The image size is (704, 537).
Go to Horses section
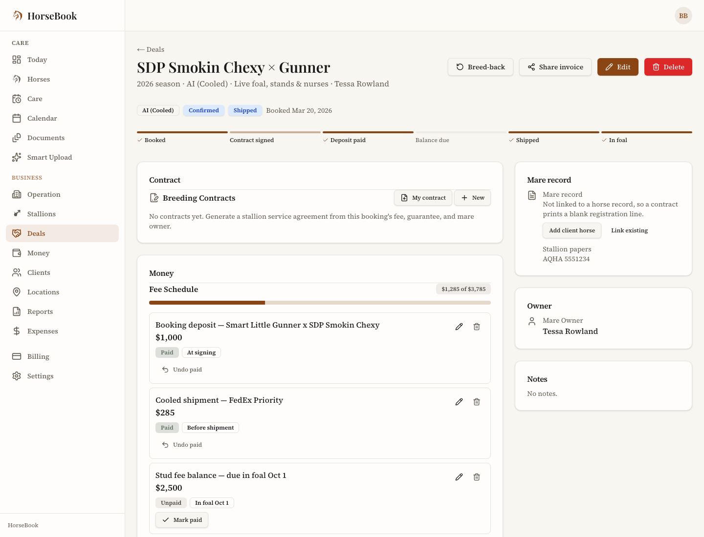62,79
